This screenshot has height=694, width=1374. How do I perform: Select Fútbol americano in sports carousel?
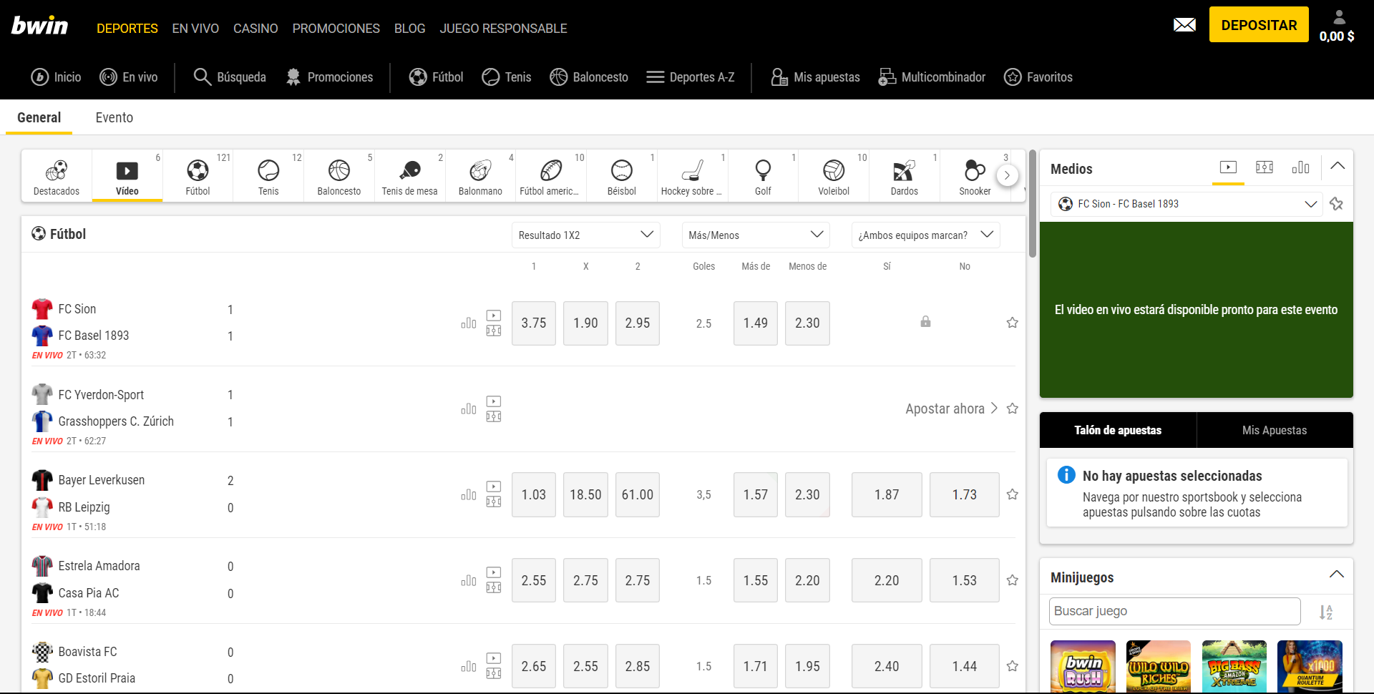550,176
